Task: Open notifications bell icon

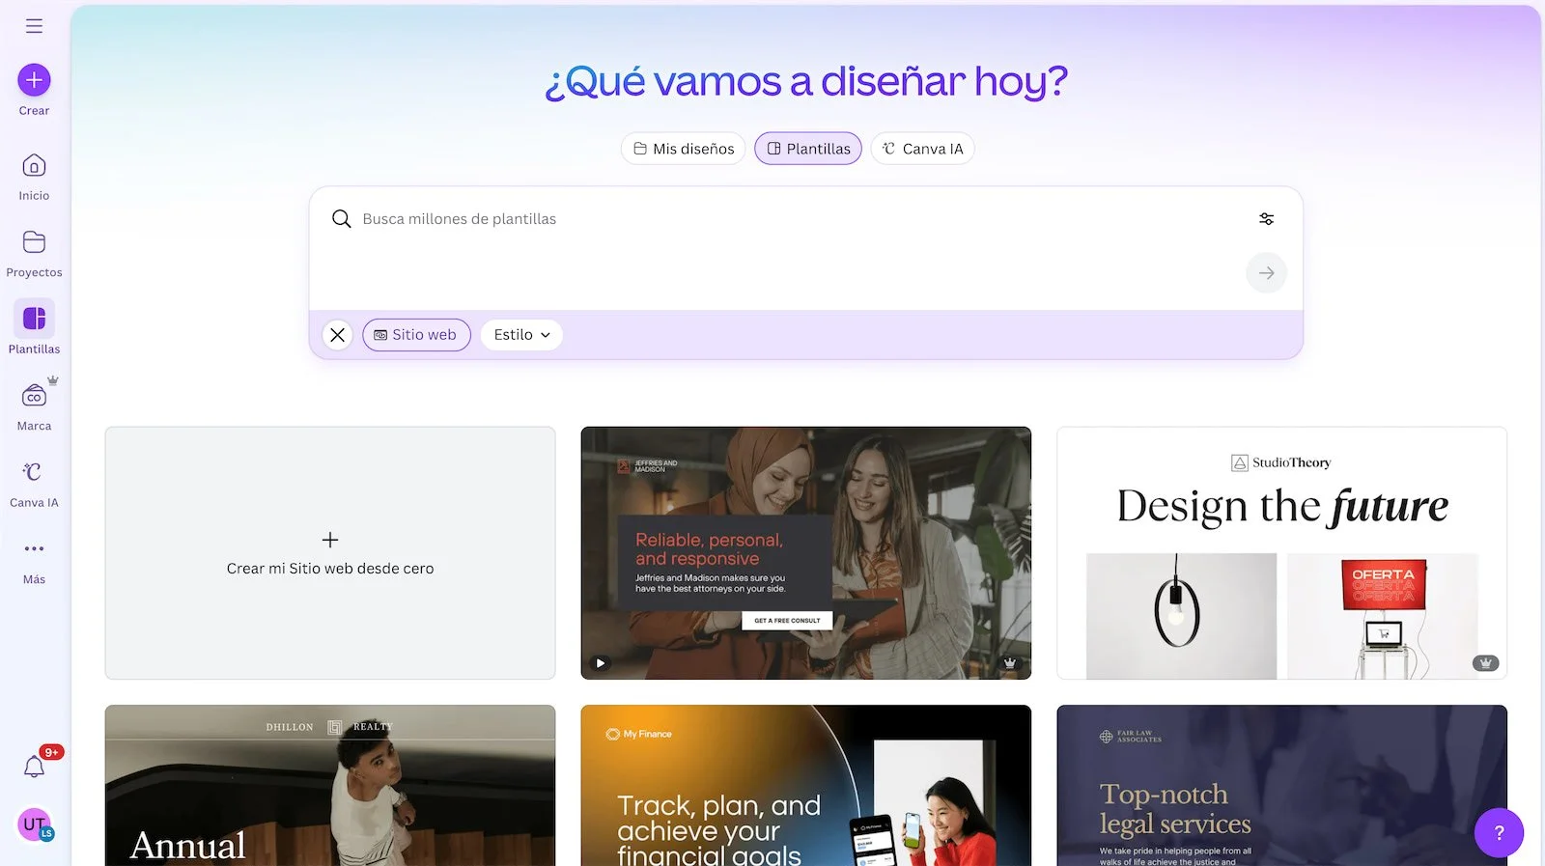Action: tap(34, 768)
